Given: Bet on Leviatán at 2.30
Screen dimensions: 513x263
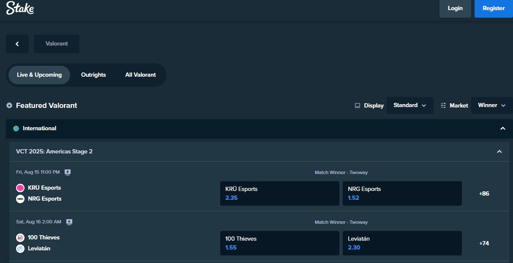Looking at the screenshot, I should click(402, 243).
